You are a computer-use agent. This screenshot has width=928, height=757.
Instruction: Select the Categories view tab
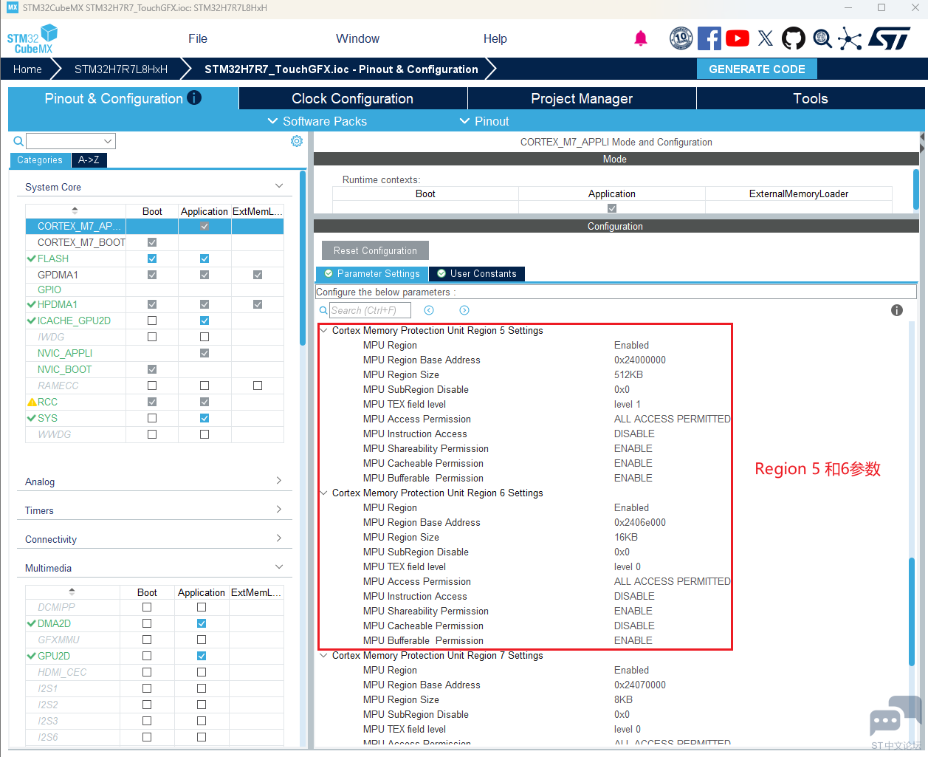click(x=40, y=160)
